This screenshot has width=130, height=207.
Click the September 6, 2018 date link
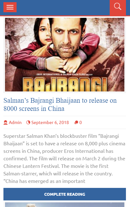pyautogui.click(x=50, y=122)
